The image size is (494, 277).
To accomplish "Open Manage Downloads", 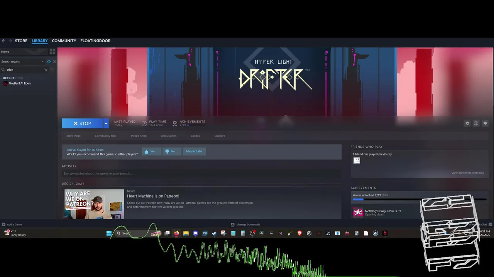I will tap(245, 225).
